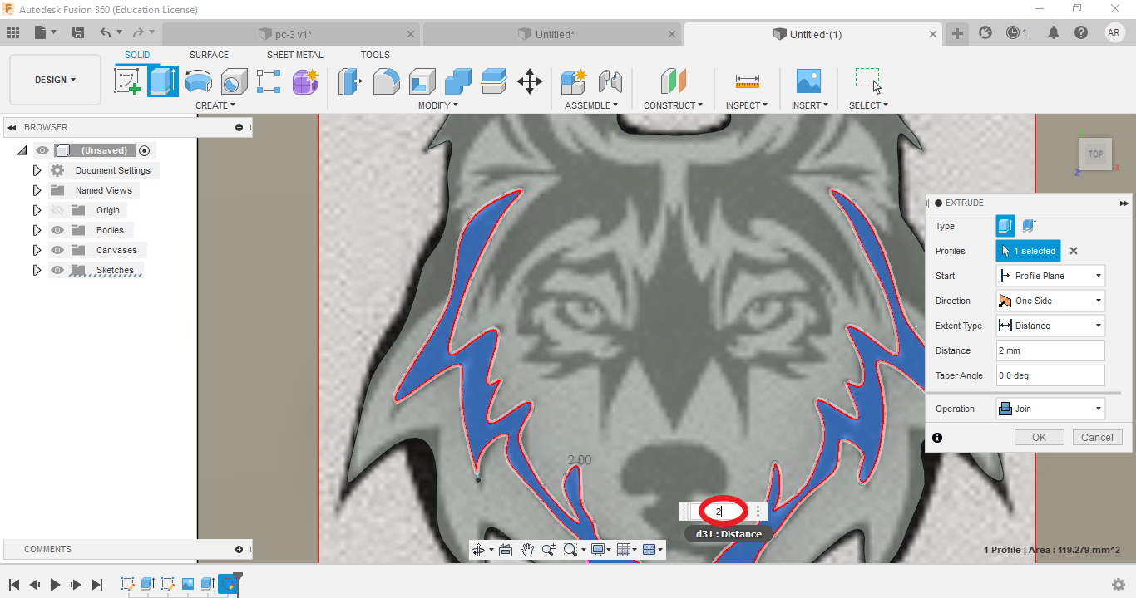Image resolution: width=1136 pixels, height=598 pixels.
Task: Open the CREATE dropdown menu
Action: click(x=215, y=105)
